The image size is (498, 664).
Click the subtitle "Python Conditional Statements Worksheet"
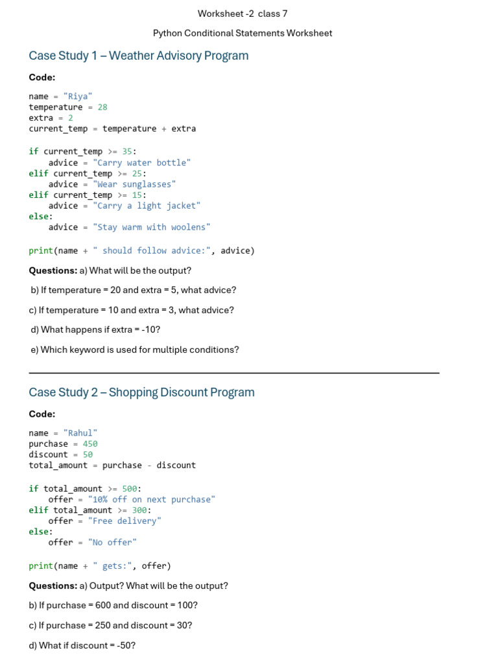[243, 33]
